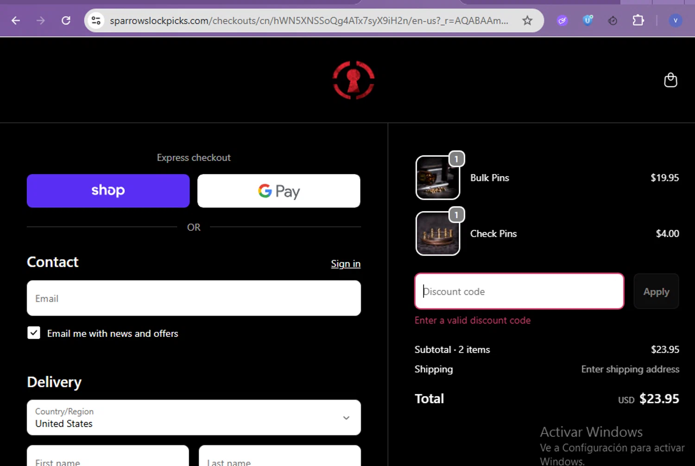Click the Last name field
695x466 pixels.
[280, 456]
